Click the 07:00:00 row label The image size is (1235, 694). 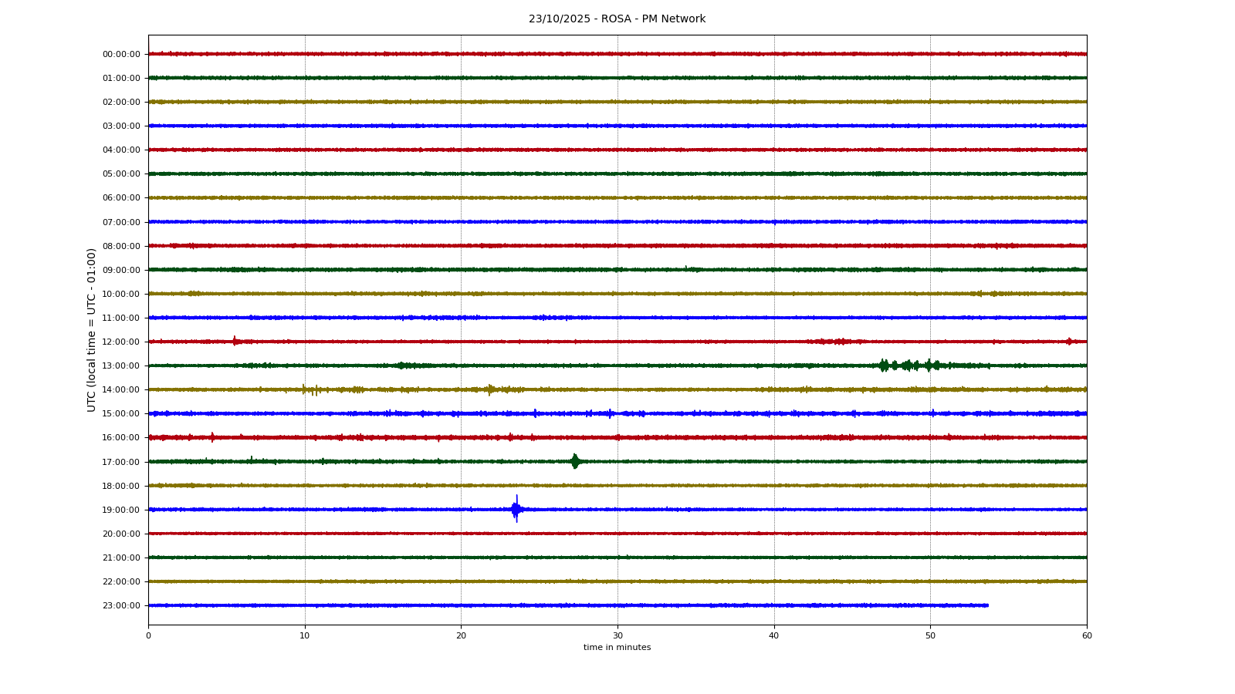click(x=121, y=222)
